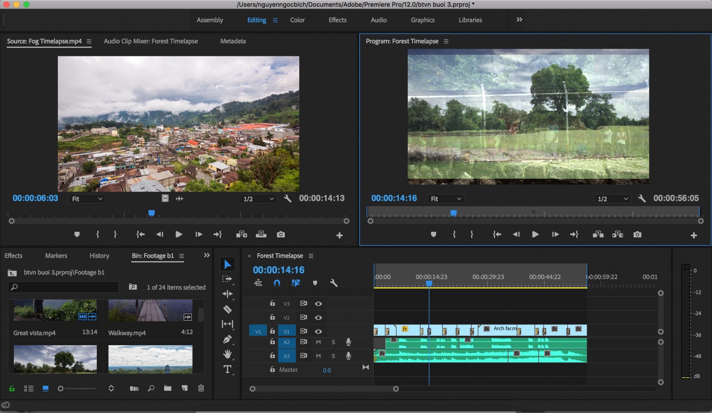Select the Selection tool arrow
This screenshot has width=712, height=413.
227,264
